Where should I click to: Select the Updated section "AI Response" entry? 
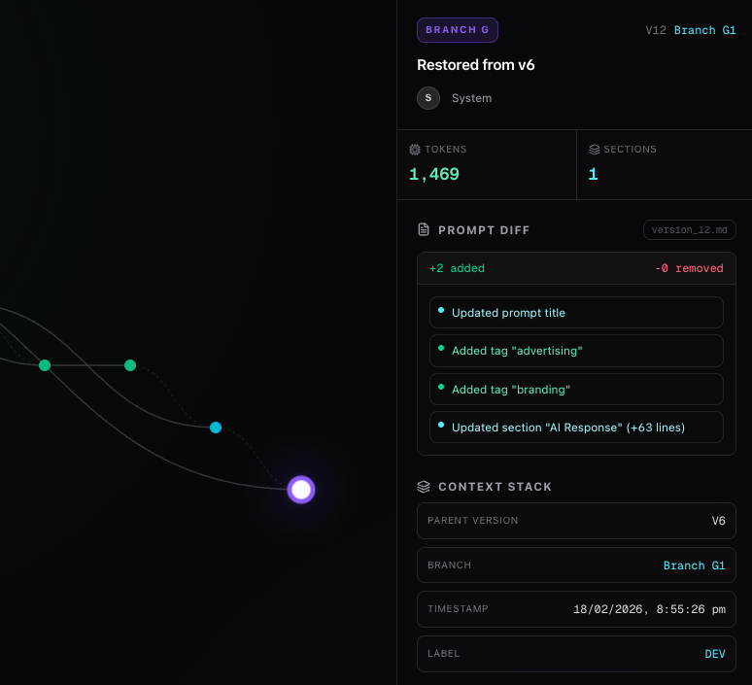pos(576,427)
